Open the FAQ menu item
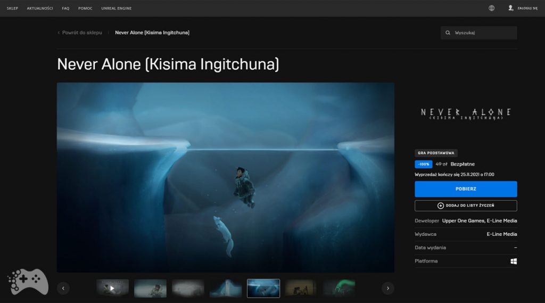This screenshot has width=545, height=303. coord(65,9)
